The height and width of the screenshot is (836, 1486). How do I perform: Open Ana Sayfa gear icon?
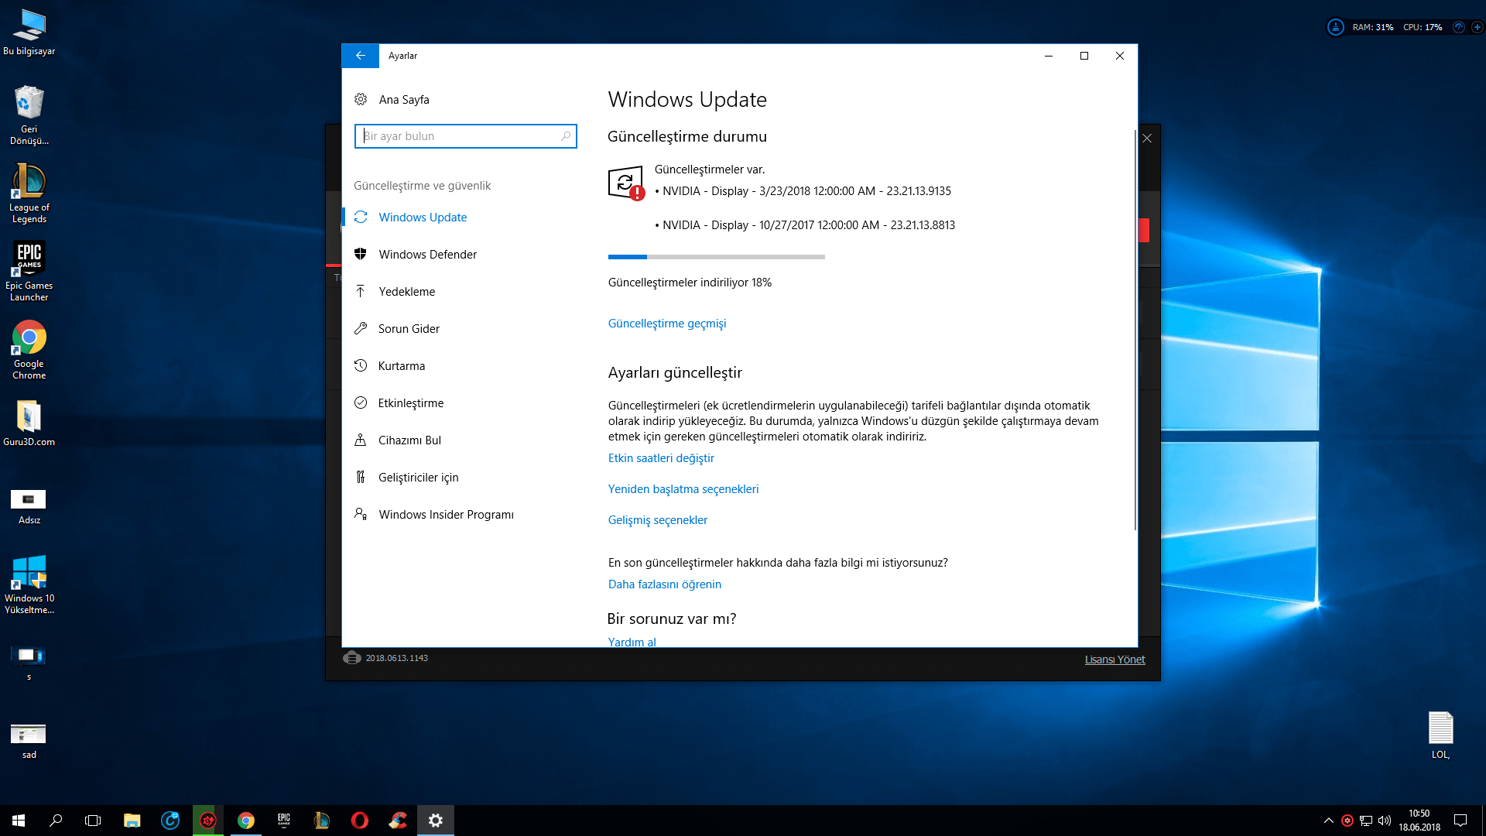[361, 99]
